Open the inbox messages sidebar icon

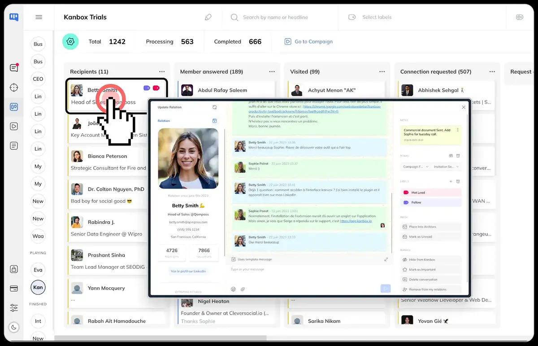coord(14,68)
